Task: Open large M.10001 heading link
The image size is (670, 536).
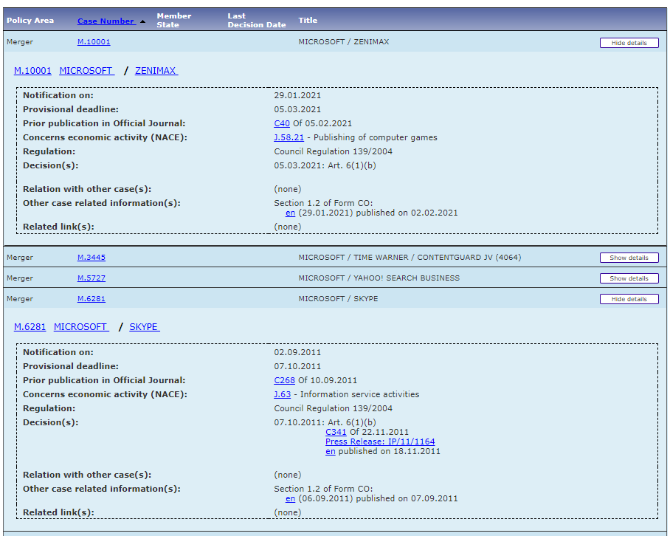Action: click(x=32, y=71)
